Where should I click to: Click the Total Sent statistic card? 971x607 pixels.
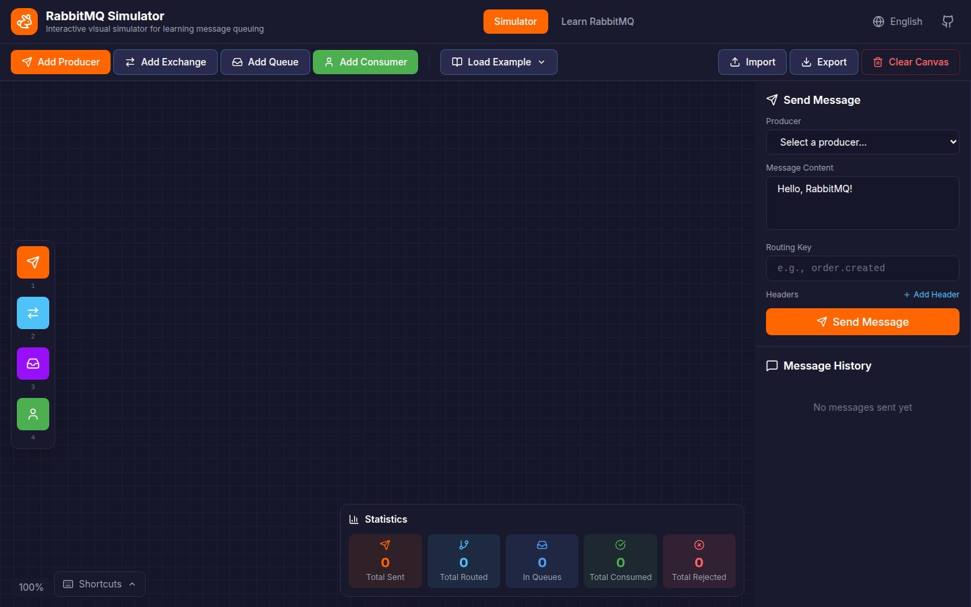(x=385, y=561)
